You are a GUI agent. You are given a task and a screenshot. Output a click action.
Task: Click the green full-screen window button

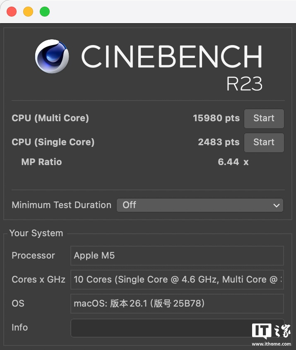tap(45, 12)
